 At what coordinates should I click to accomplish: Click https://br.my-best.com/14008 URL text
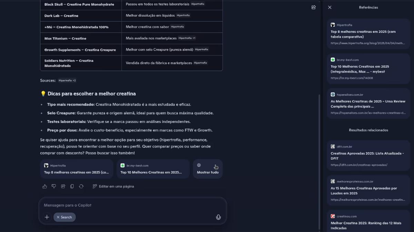click(352, 78)
